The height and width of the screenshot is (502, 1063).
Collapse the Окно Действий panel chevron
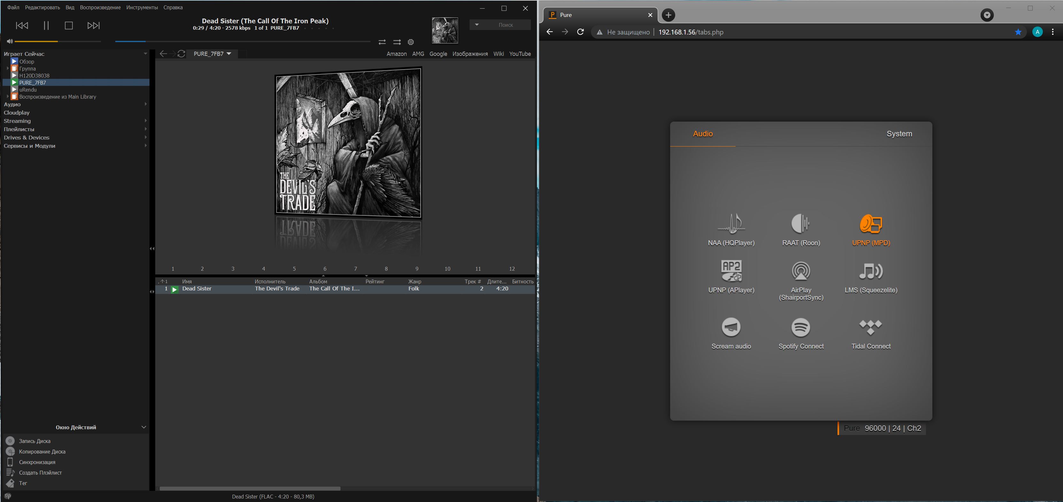(144, 427)
